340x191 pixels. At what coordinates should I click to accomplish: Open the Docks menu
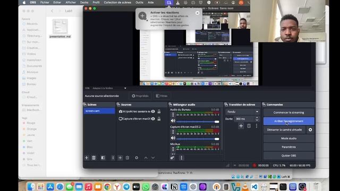(84, 2)
